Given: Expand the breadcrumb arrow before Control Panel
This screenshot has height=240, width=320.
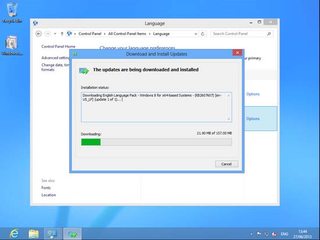Looking at the screenshot, I should [x=75, y=34].
